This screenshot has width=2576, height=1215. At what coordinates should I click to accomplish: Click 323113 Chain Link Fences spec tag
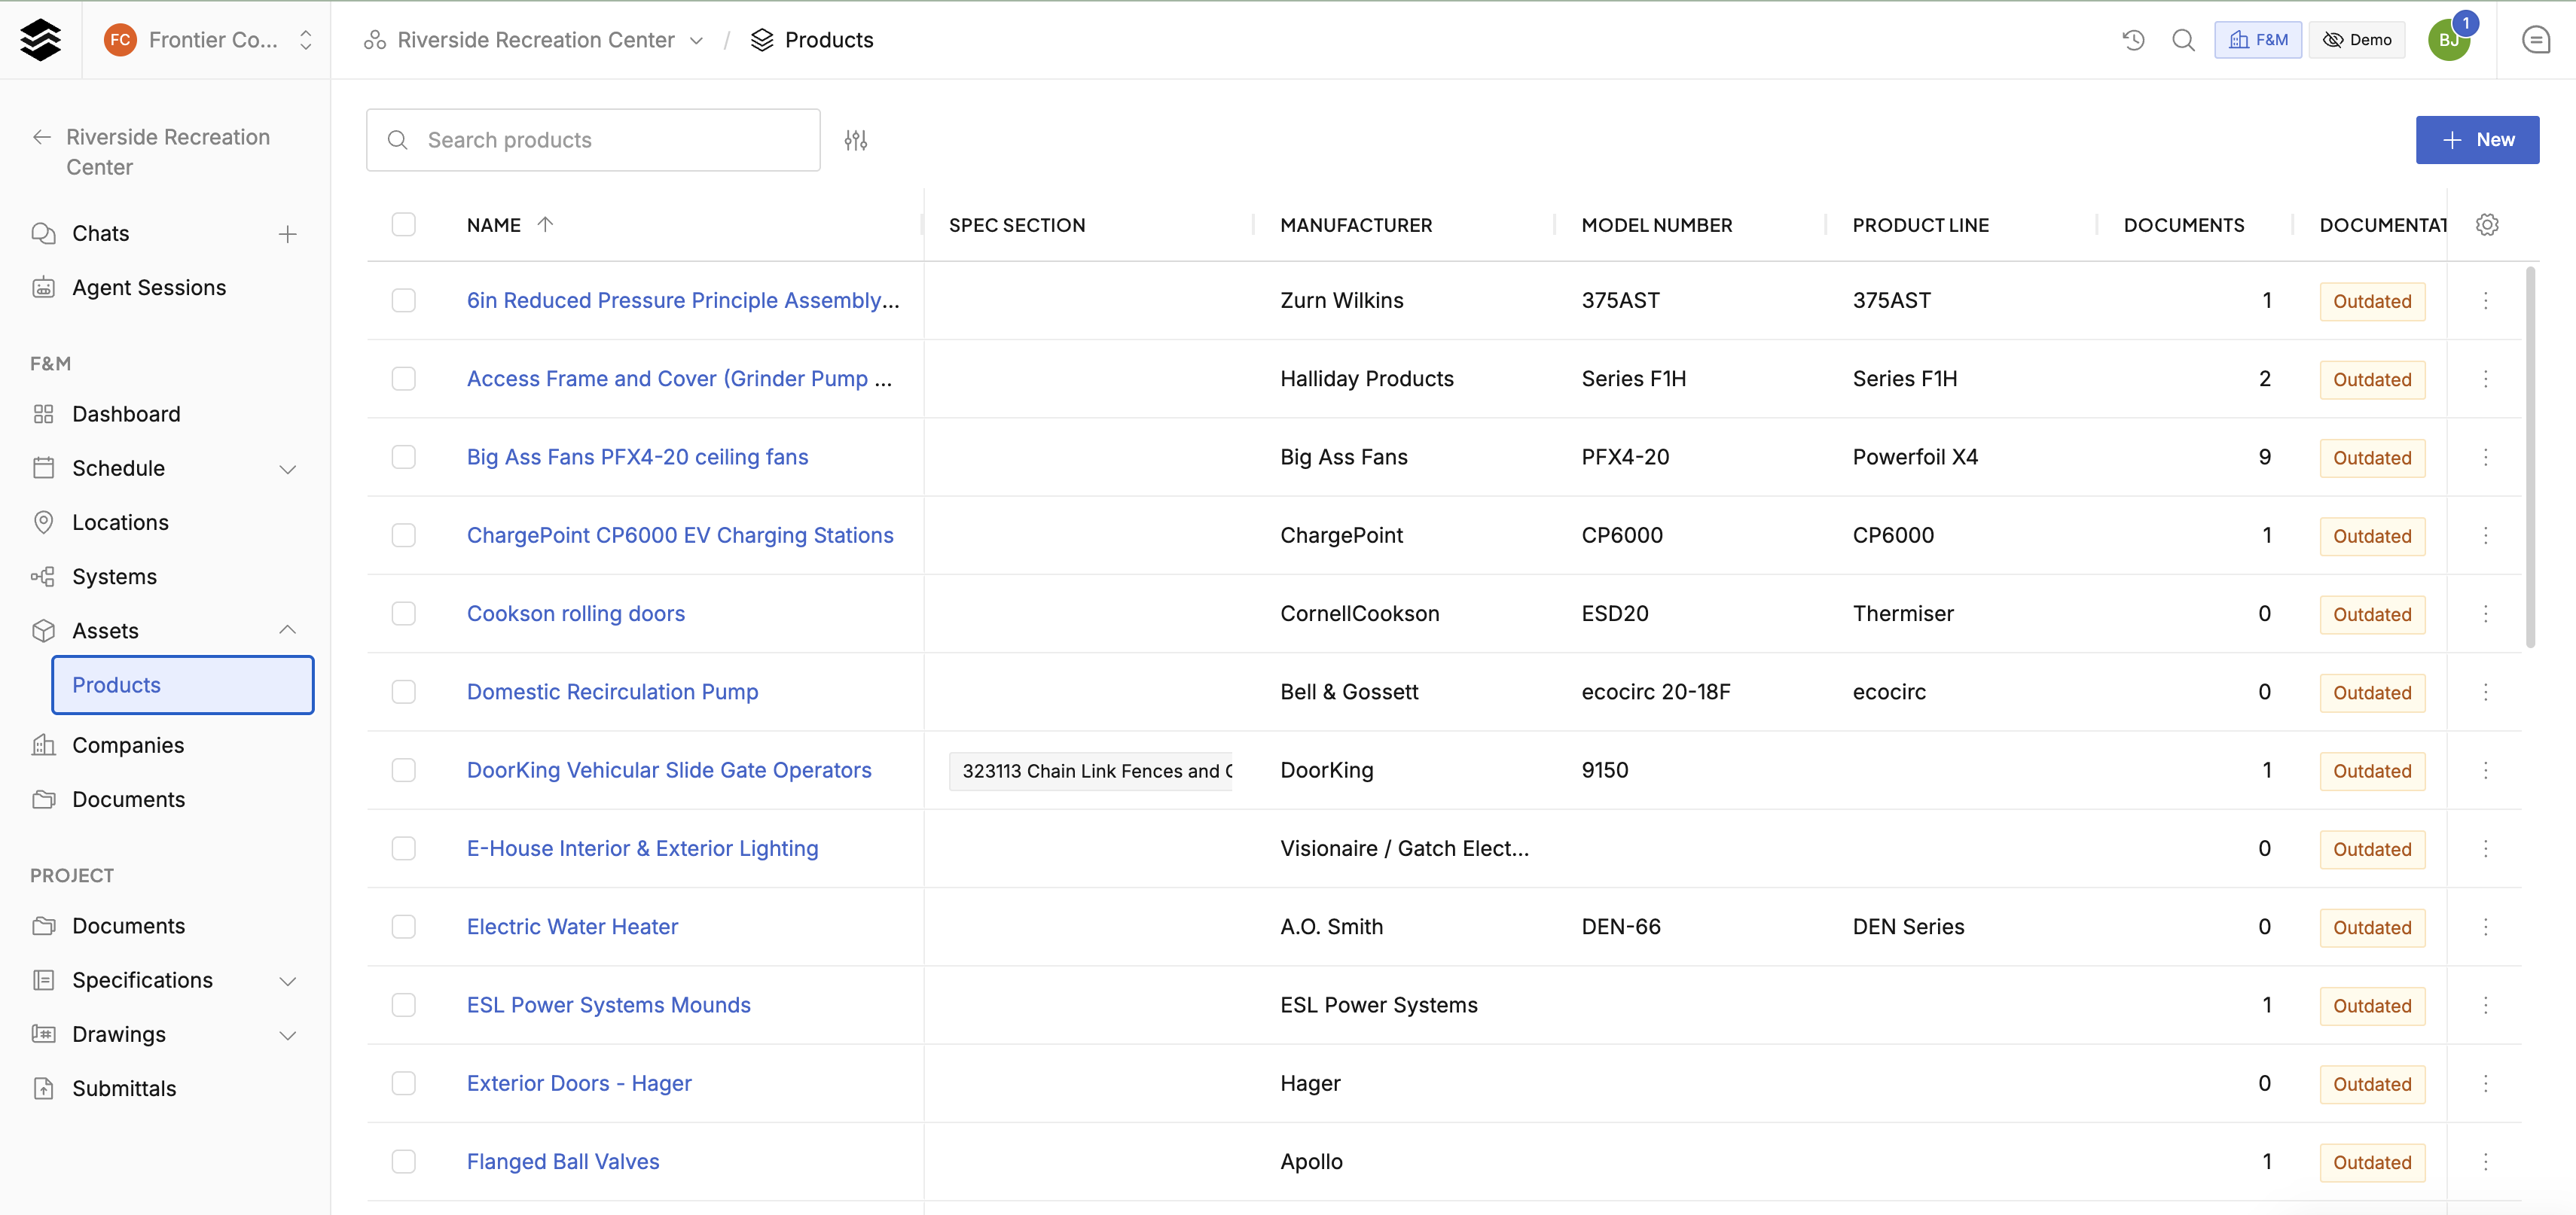click(1091, 772)
